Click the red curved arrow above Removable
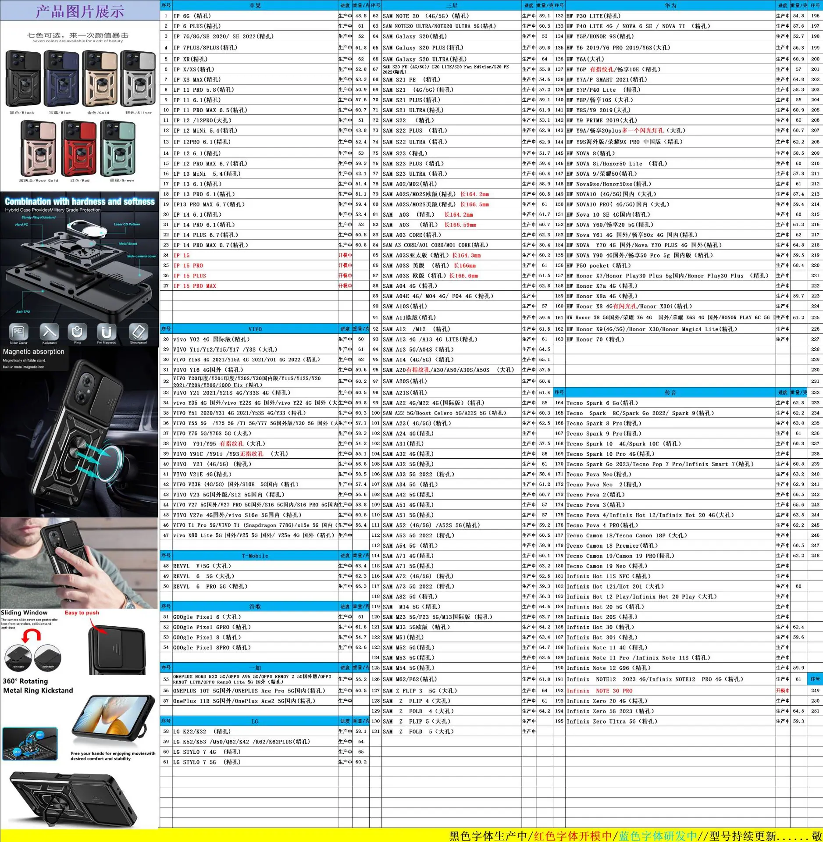The image size is (823, 842). (31, 635)
